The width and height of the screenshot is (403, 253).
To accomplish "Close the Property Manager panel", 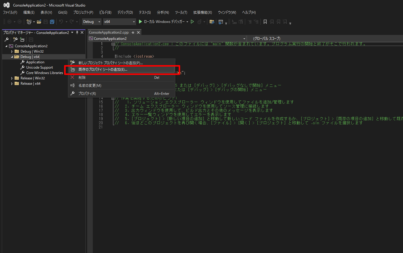I will pos(82,32).
